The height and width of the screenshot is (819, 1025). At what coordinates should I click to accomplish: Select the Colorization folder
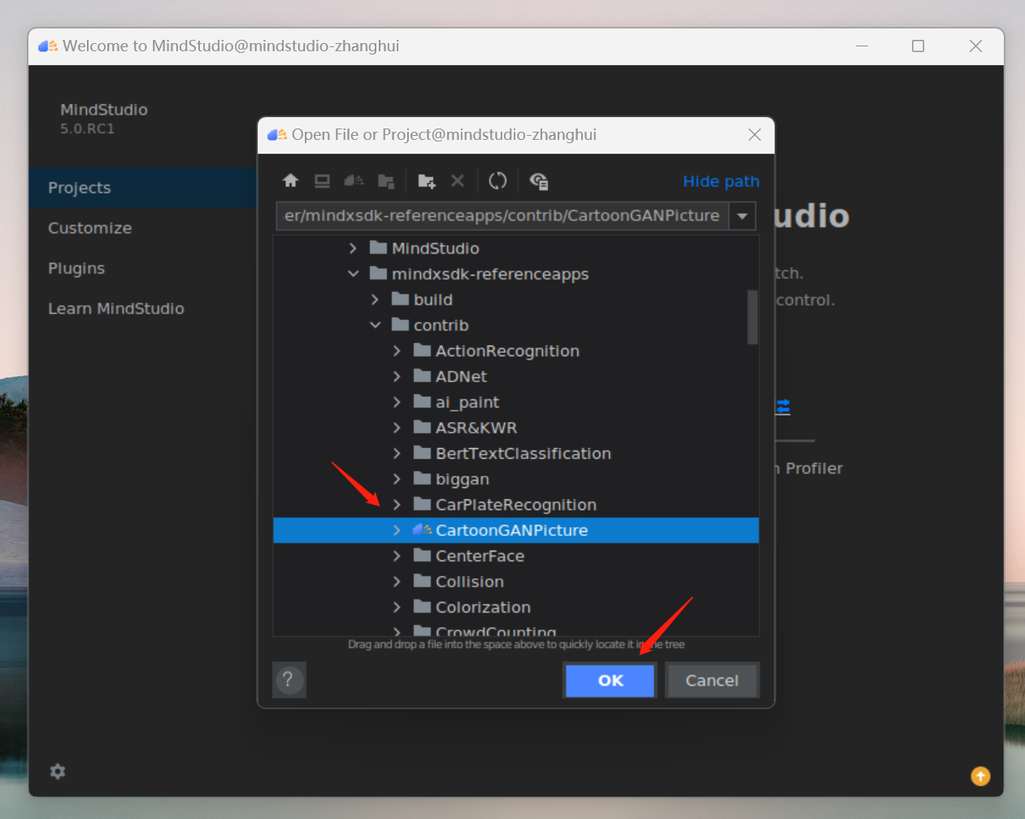[516, 608]
